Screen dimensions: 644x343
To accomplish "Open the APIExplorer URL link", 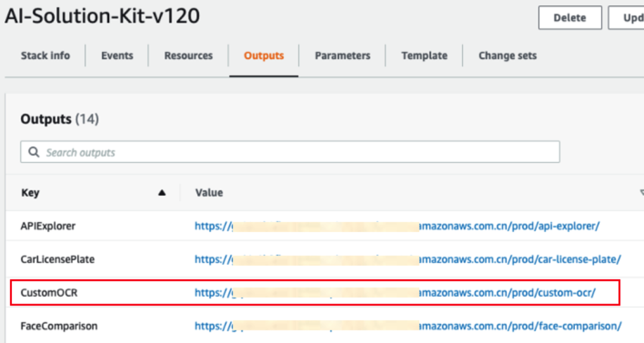I will 397,226.
